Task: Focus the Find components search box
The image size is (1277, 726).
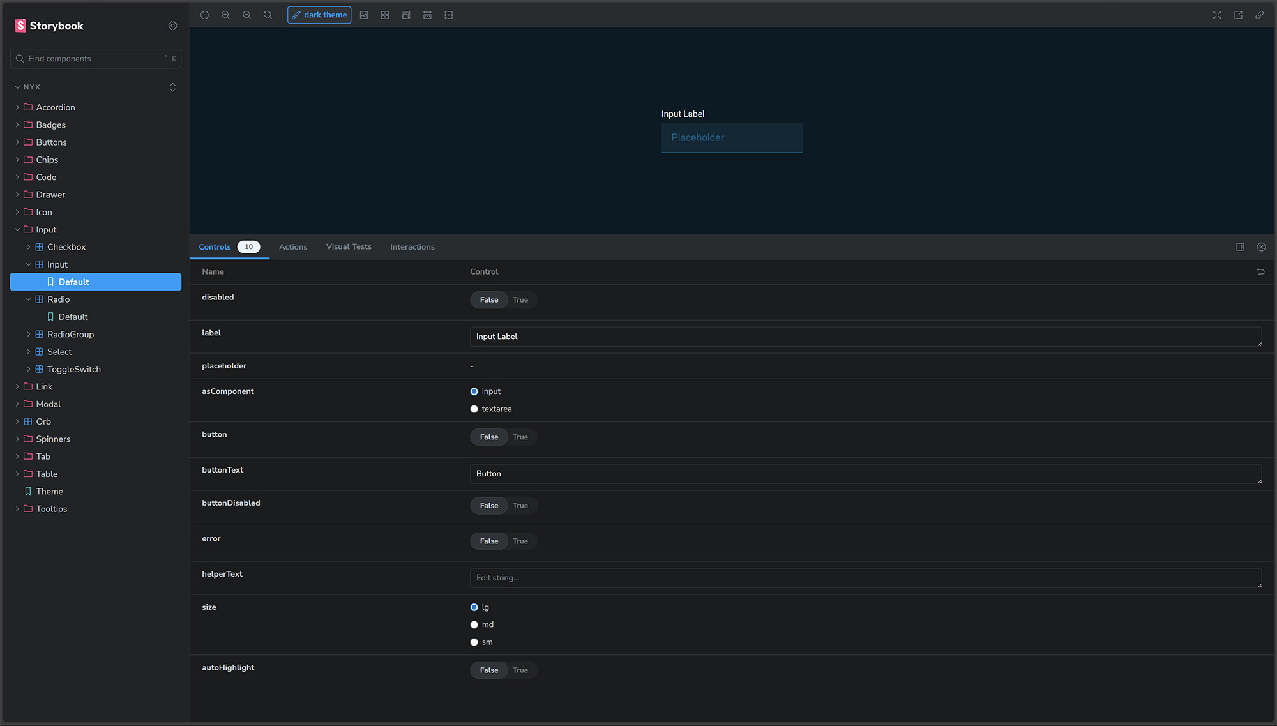Action: coord(96,58)
